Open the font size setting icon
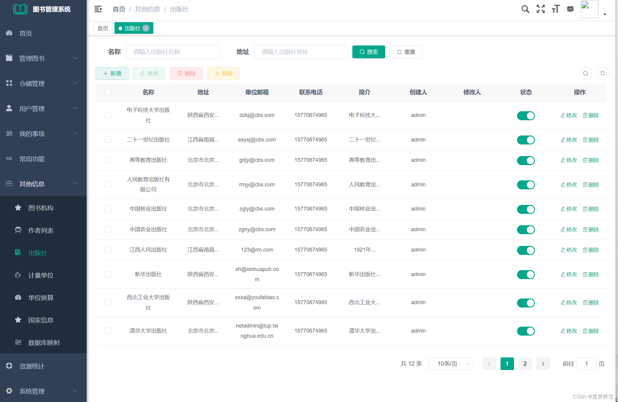Screen dimensions: 618x402 point(556,9)
